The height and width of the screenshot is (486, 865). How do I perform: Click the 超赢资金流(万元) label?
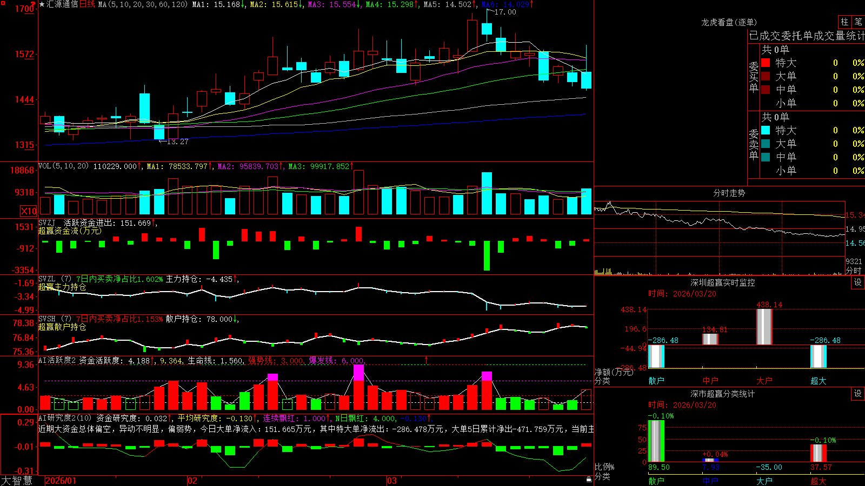[x=70, y=231]
